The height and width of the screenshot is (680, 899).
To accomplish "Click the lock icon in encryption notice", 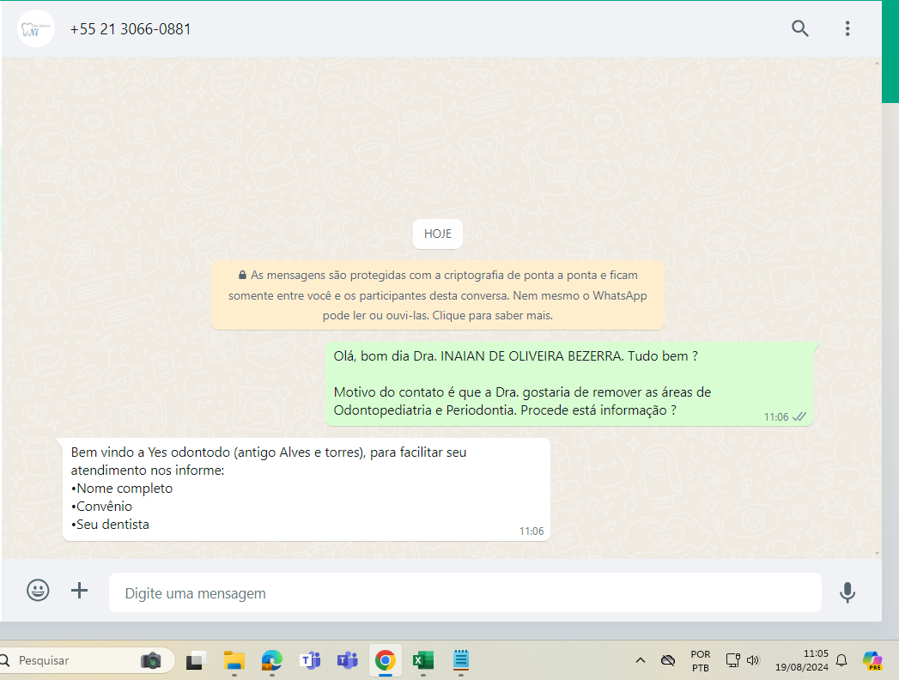I will click(242, 276).
